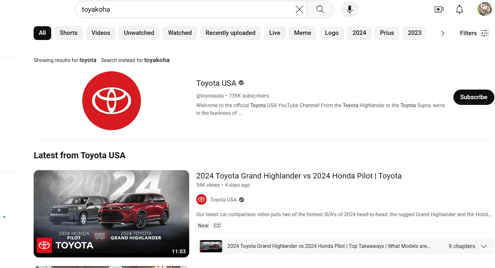Click the 'Latest from Toyota USA' heading
Image resolution: width=495 pixels, height=268 pixels.
(79, 155)
